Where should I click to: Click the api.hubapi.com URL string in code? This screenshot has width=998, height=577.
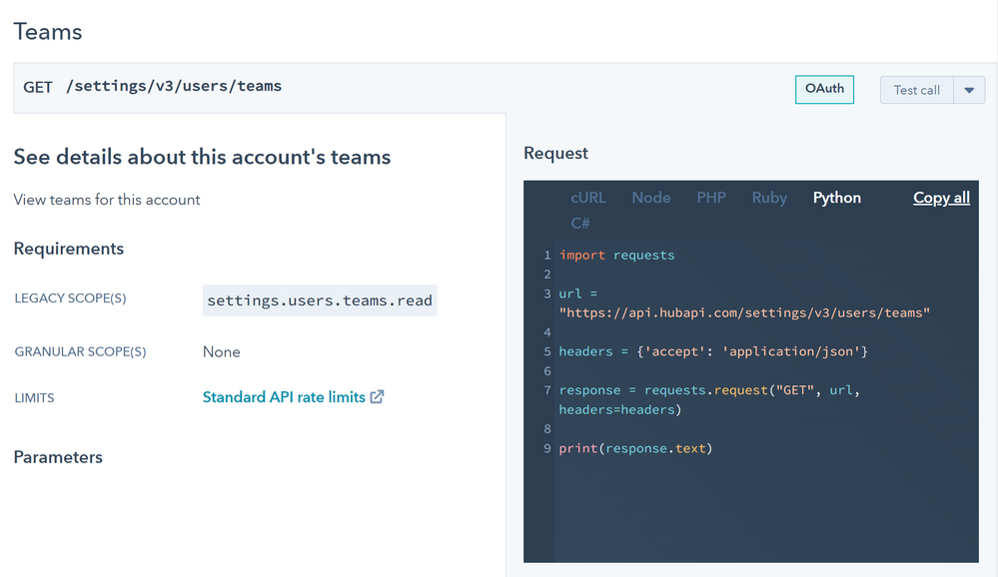[x=744, y=312]
